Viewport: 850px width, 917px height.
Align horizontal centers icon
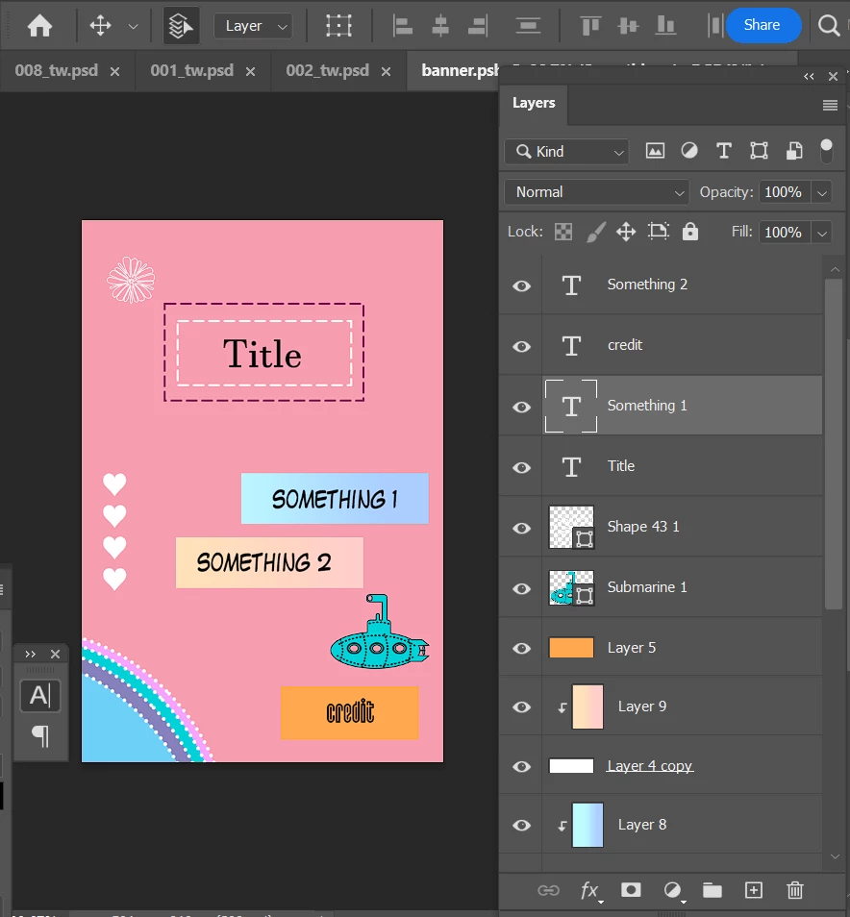coord(440,26)
